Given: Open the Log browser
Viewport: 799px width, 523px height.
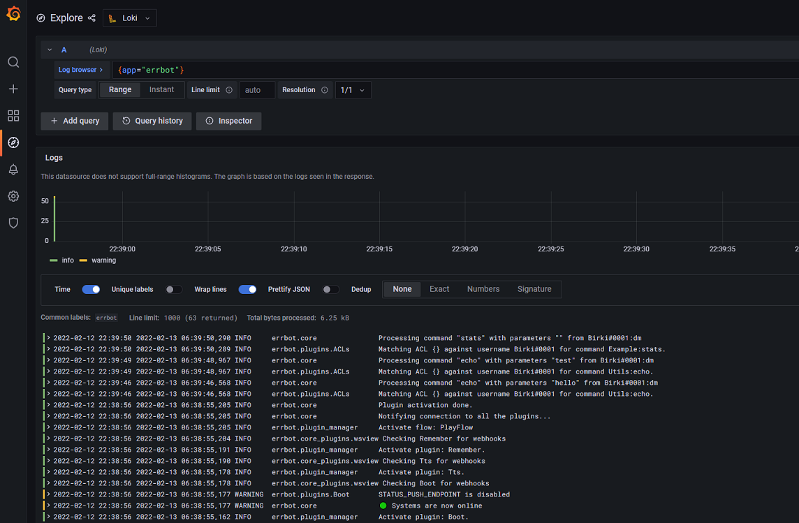Looking at the screenshot, I should [x=80, y=70].
